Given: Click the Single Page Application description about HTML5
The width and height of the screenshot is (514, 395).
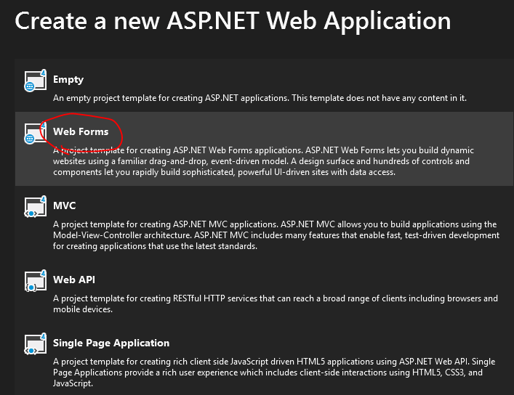Looking at the screenshot, I should click(274, 372).
